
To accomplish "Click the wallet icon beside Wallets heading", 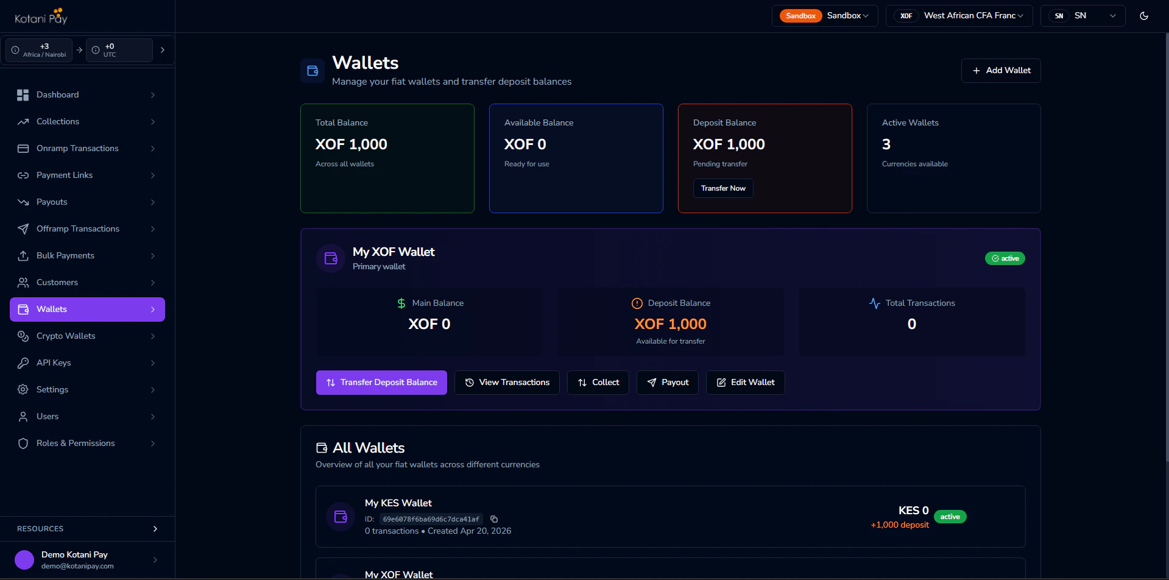I will (312, 70).
